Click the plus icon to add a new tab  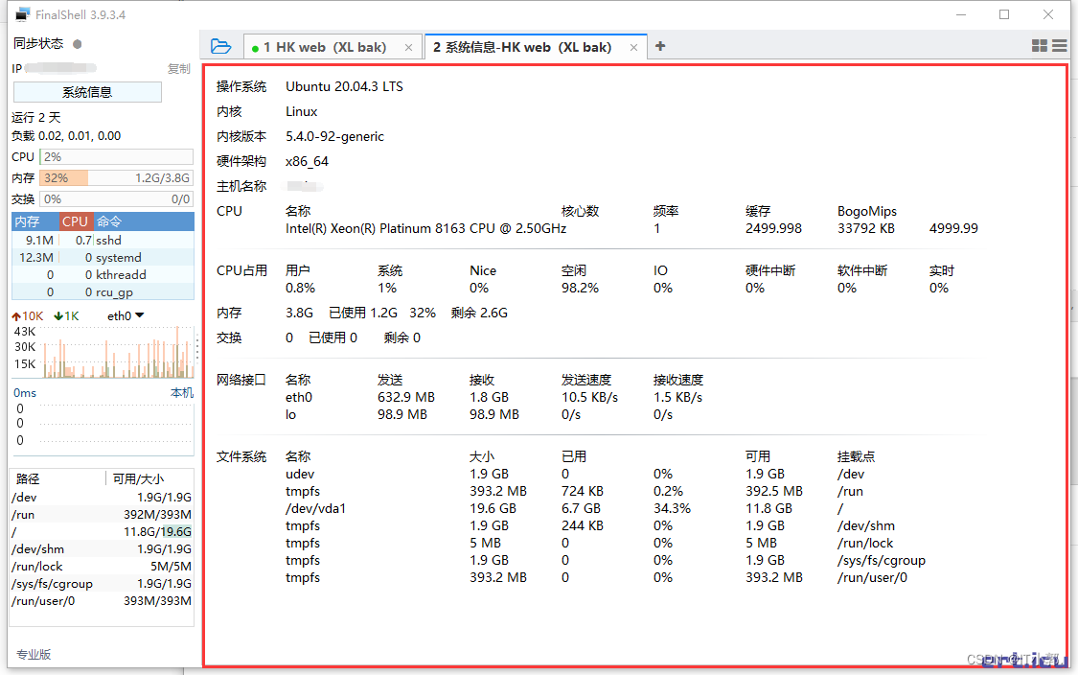(660, 46)
